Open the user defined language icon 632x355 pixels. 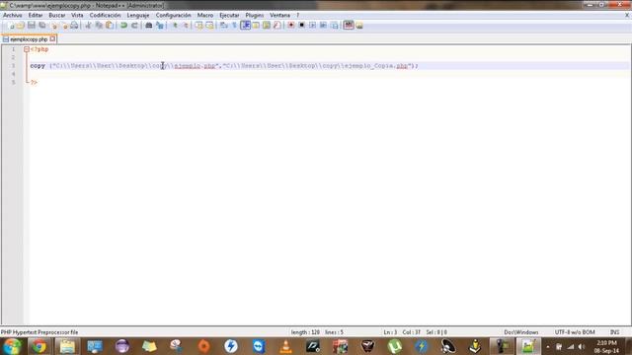tap(256, 26)
